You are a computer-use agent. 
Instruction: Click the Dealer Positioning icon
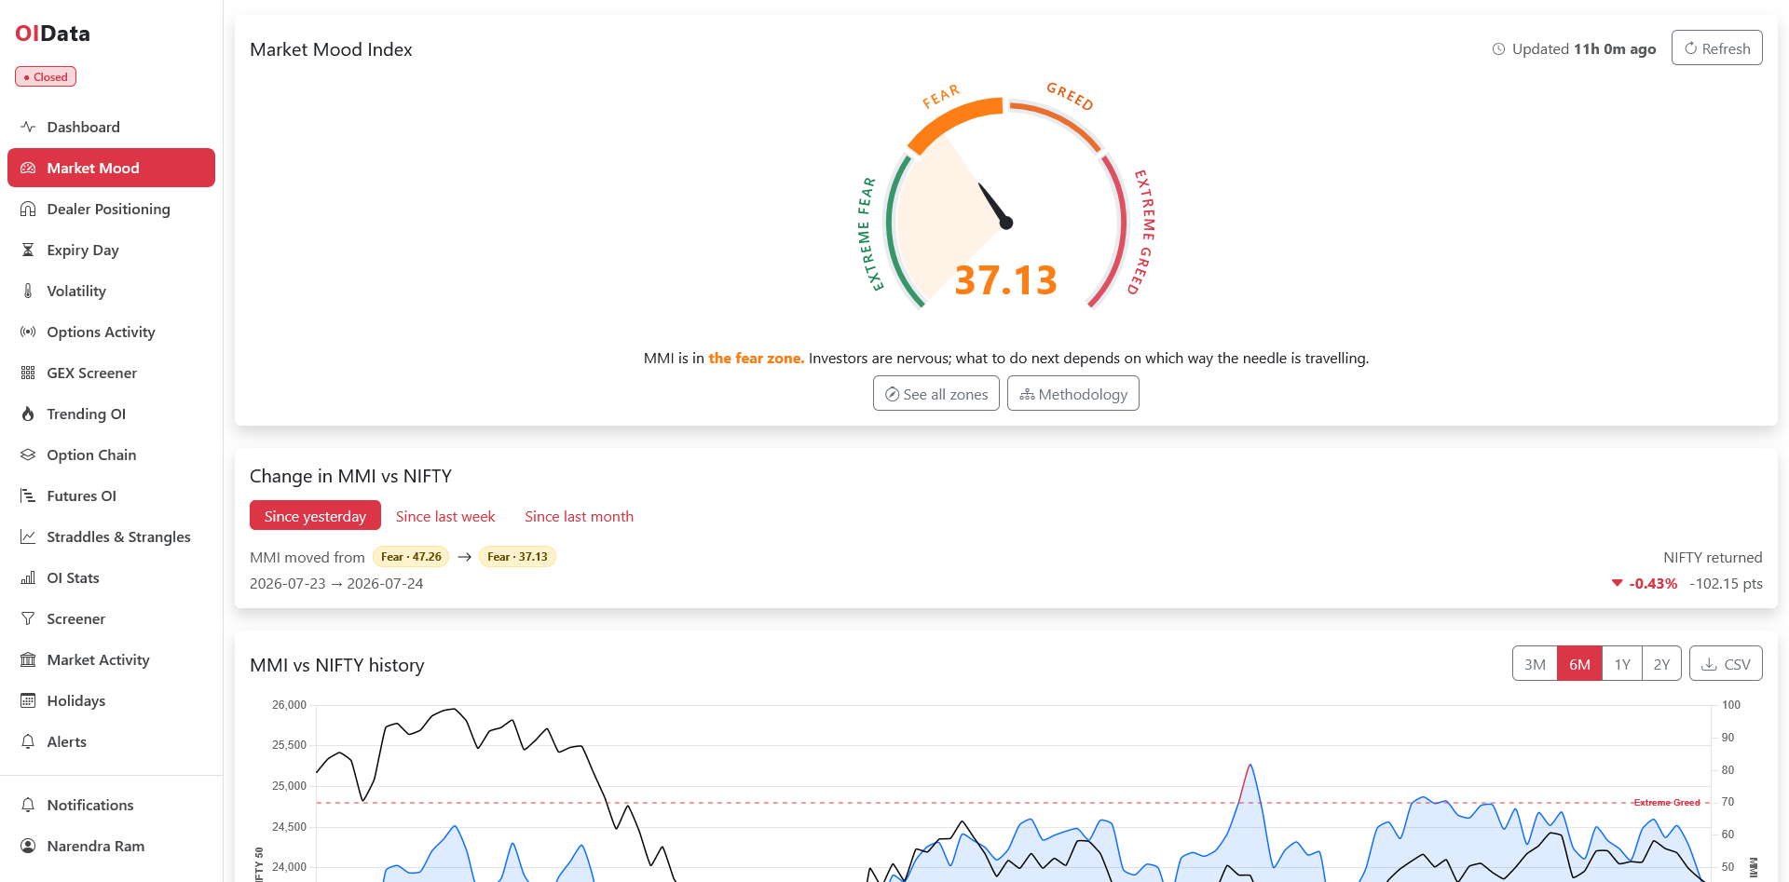(28, 209)
